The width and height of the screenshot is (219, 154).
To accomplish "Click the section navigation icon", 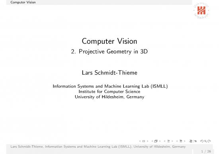I will (181, 141).
